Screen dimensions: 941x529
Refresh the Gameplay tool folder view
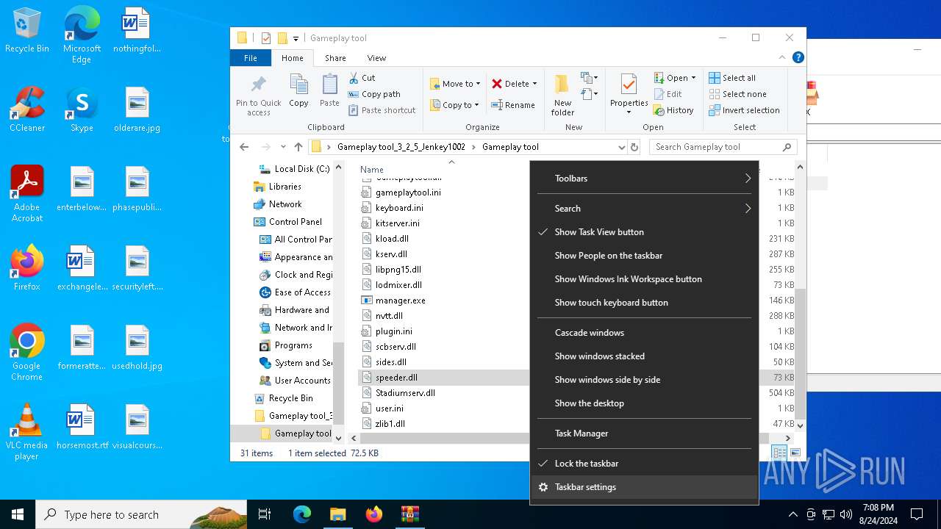[634, 147]
